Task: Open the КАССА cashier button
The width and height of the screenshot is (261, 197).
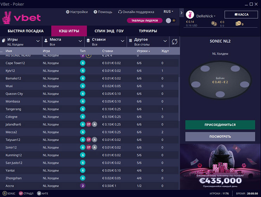Action: click(241, 15)
